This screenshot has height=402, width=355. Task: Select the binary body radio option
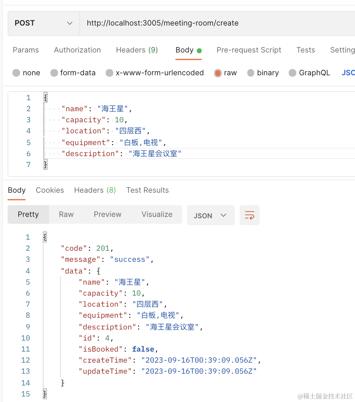pos(251,73)
